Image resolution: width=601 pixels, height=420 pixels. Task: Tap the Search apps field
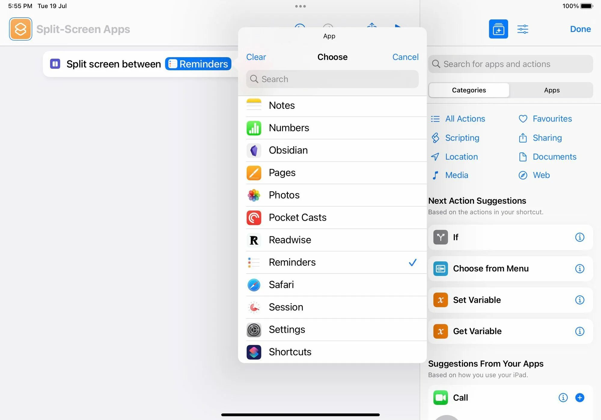(x=332, y=78)
